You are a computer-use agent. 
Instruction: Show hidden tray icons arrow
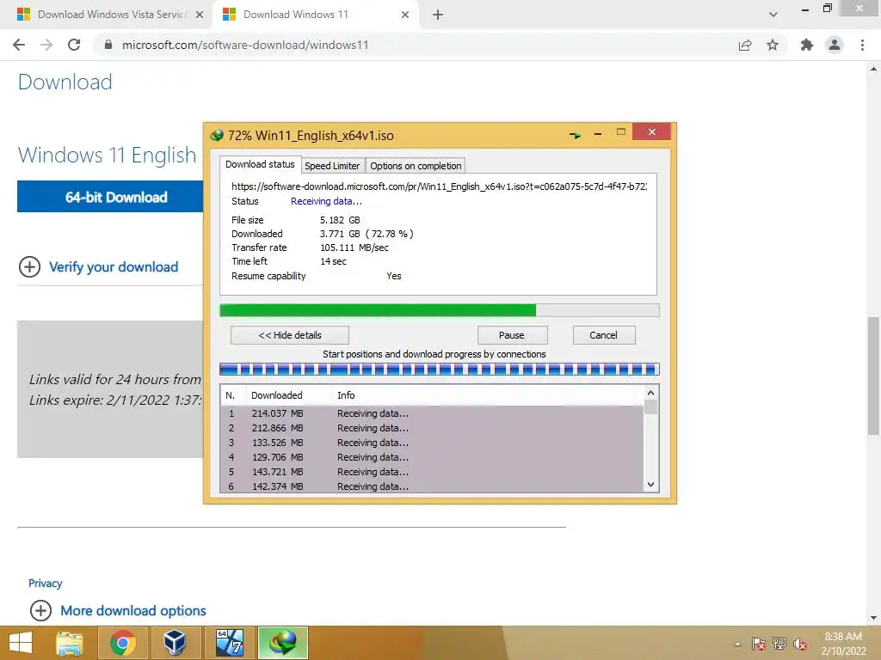click(x=737, y=644)
